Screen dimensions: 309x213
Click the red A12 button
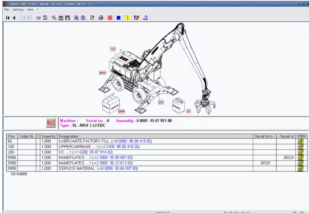tap(51, 123)
